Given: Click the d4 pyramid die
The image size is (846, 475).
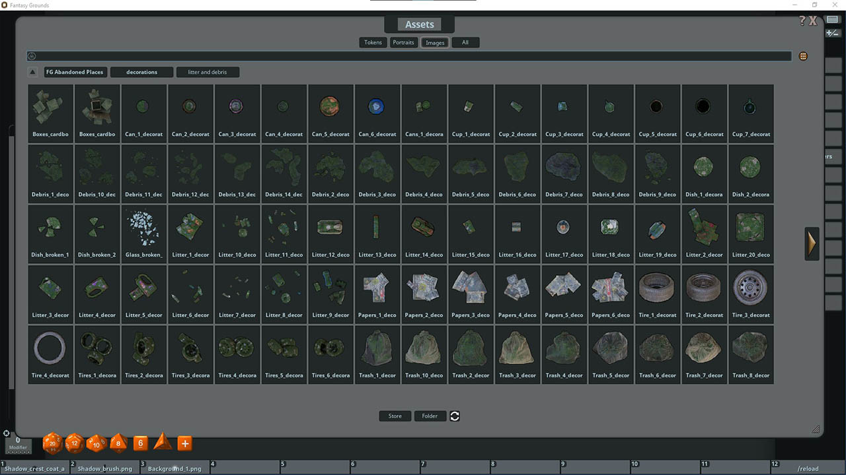Looking at the screenshot, I should tap(162, 442).
